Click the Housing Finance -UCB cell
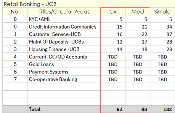This screenshot has width=175, height=113. click(64, 49)
